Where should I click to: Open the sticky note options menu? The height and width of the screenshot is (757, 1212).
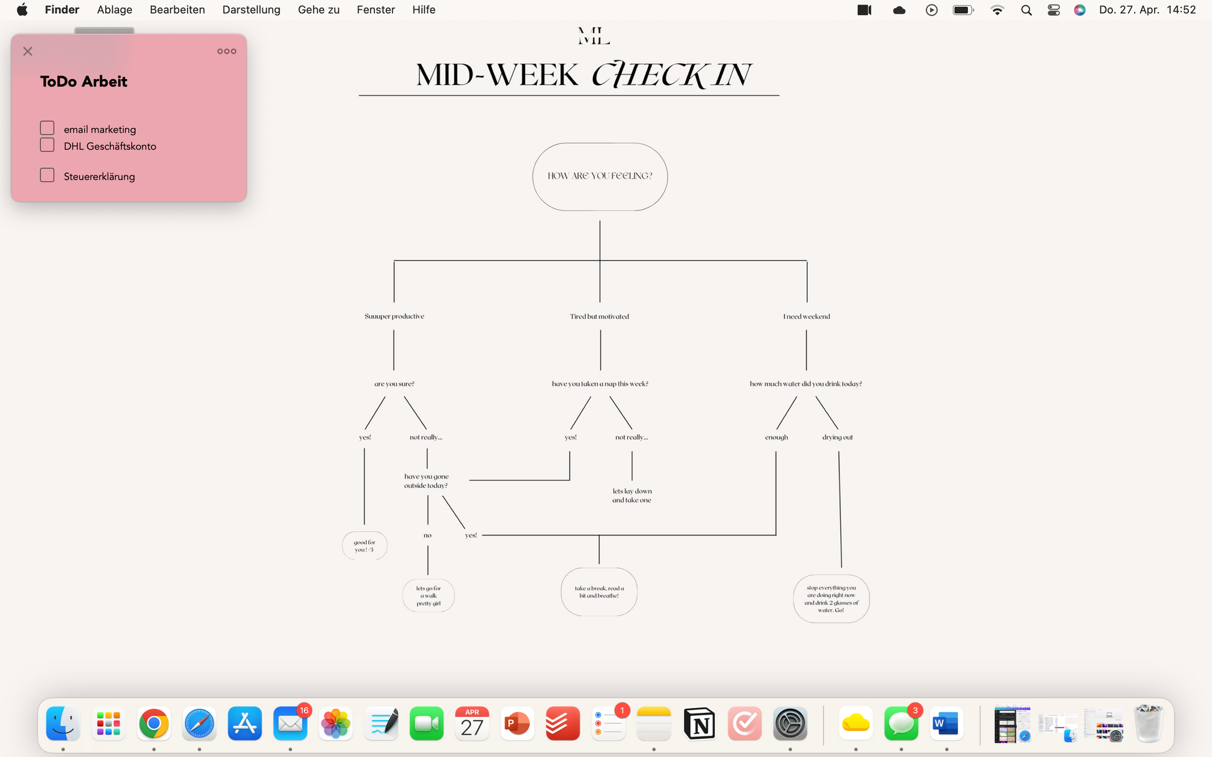(x=226, y=51)
